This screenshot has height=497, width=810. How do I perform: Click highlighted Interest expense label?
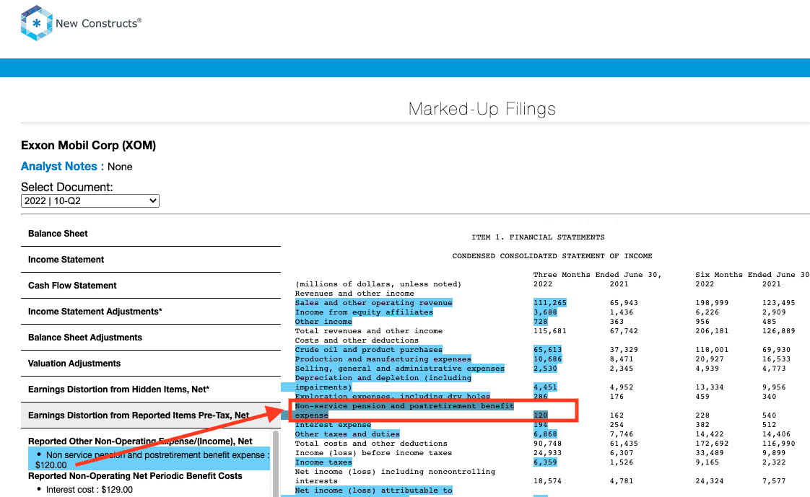point(333,425)
